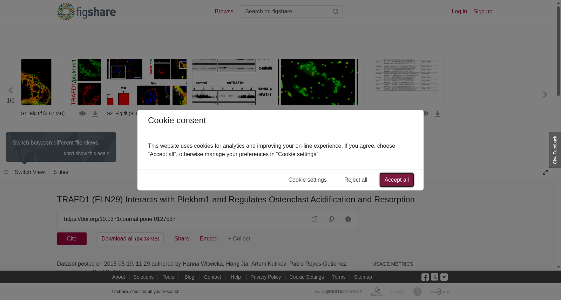Dismiss tip with don't show this again
Image resolution: width=561 pixels, height=300 pixels.
click(87, 153)
